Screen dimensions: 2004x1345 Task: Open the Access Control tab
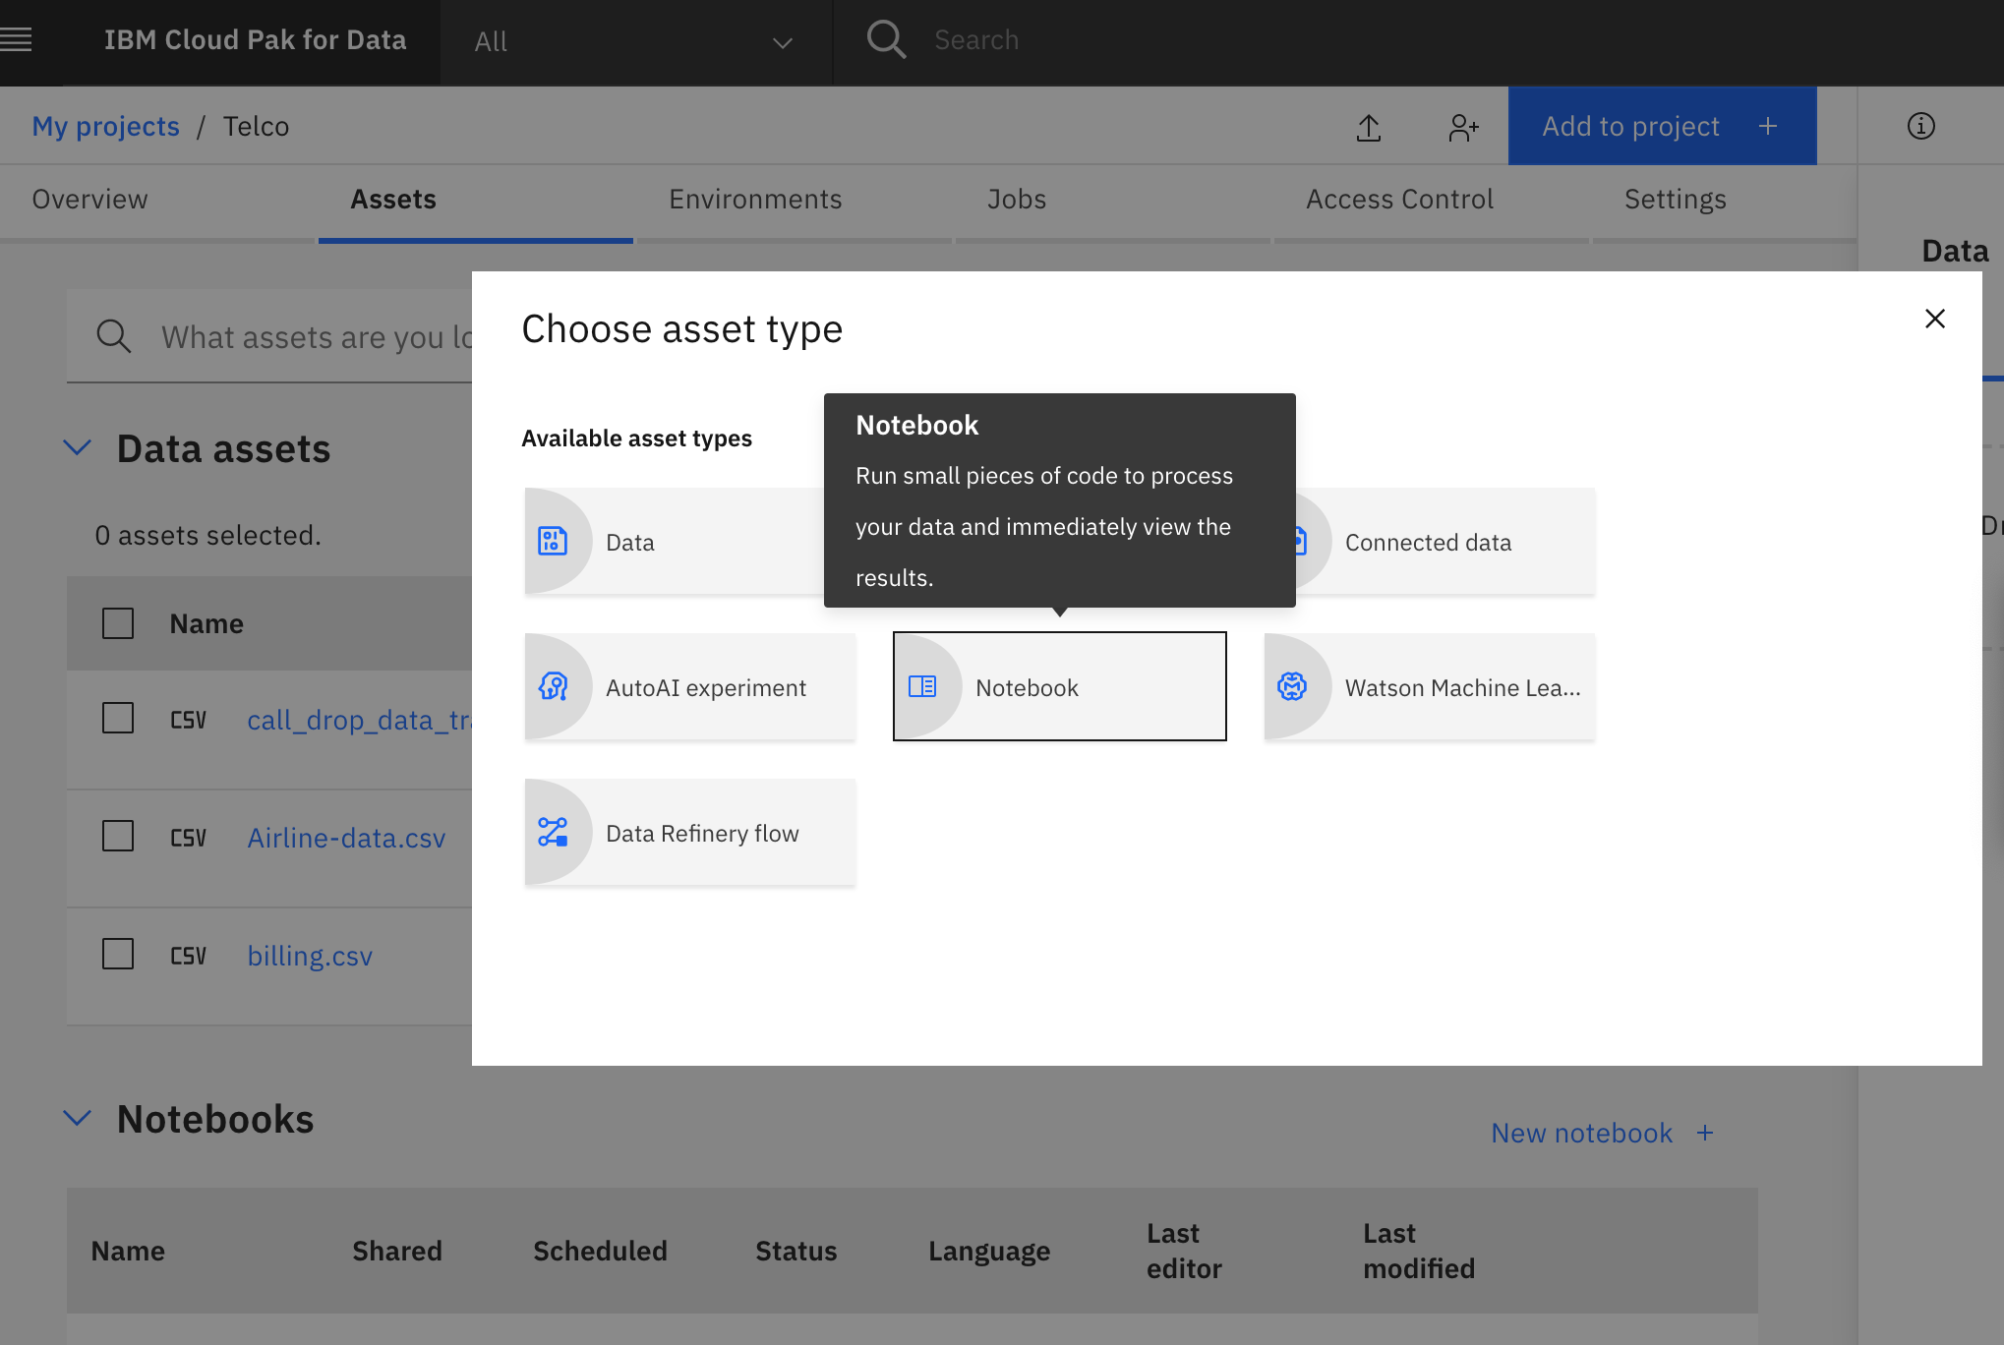pyautogui.click(x=1399, y=200)
